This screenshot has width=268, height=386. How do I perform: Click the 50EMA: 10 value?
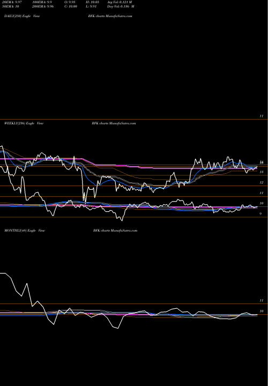12,6
